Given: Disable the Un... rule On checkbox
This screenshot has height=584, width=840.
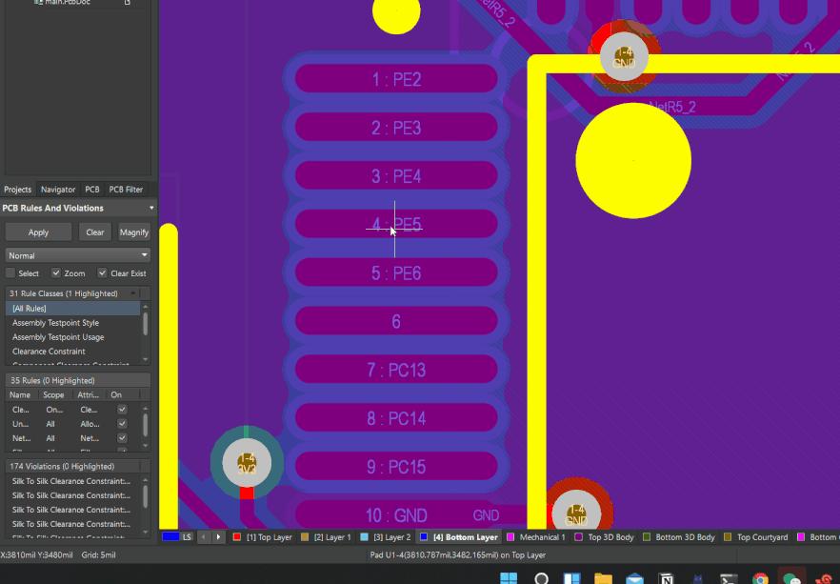Looking at the screenshot, I should click(122, 424).
